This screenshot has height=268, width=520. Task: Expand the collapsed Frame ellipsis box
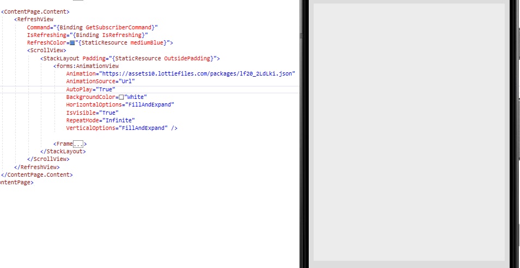[x=78, y=144]
